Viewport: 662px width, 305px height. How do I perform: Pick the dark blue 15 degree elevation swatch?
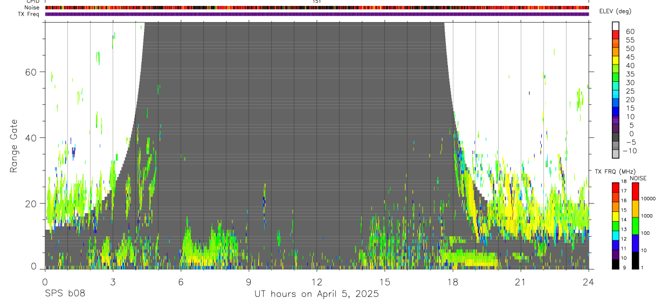pyautogui.click(x=616, y=111)
